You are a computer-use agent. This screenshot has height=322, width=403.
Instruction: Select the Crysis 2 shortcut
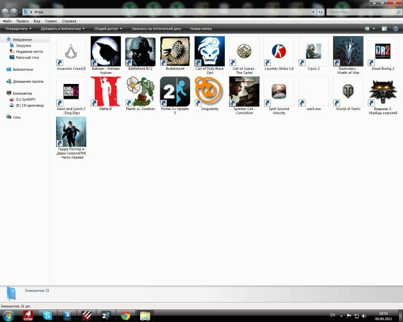[x=314, y=51]
